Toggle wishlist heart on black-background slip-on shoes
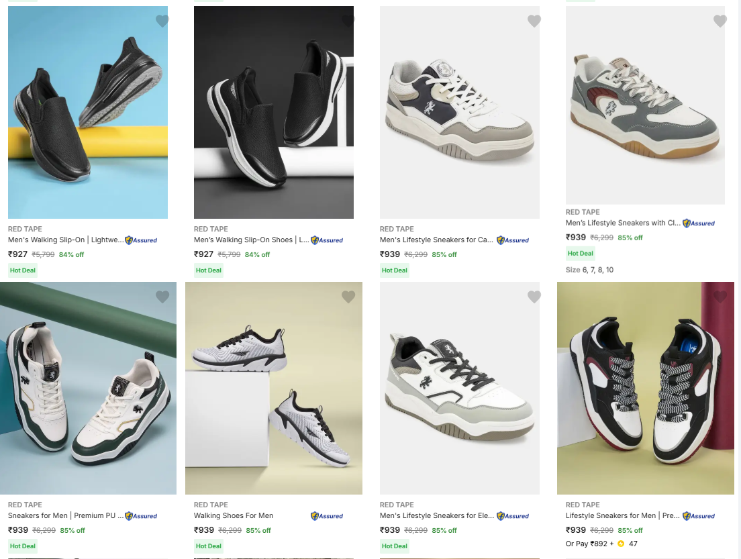 348,21
